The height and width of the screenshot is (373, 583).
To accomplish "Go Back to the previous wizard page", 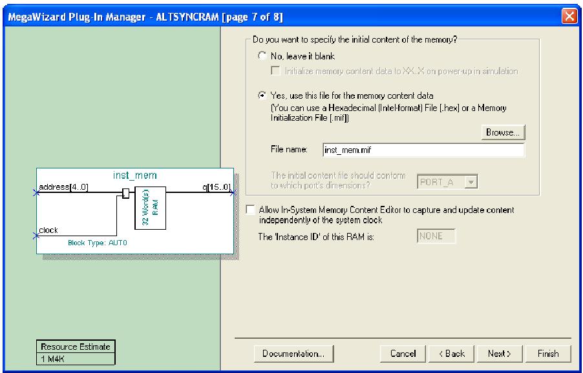I will click(451, 354).
